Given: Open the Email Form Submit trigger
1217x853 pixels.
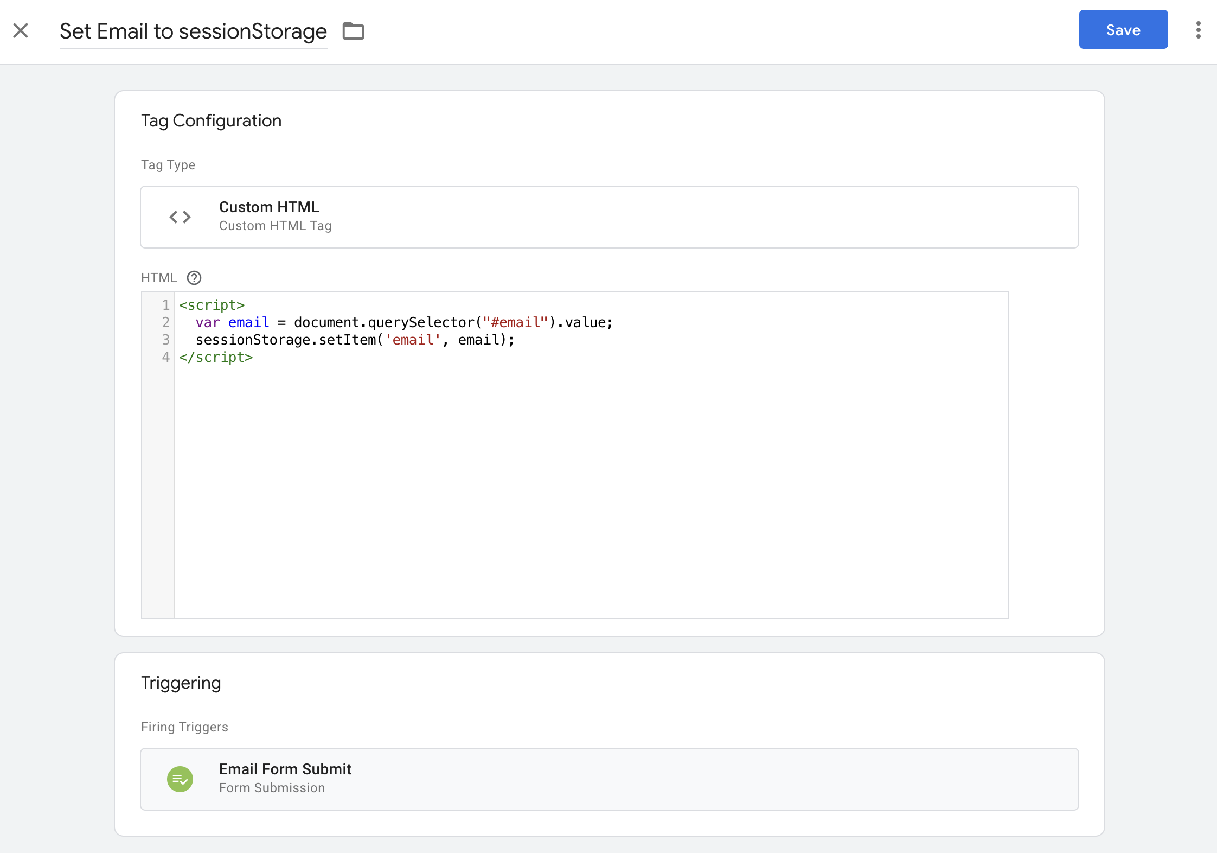Looking at the screenshot, I should click(608, 779).
